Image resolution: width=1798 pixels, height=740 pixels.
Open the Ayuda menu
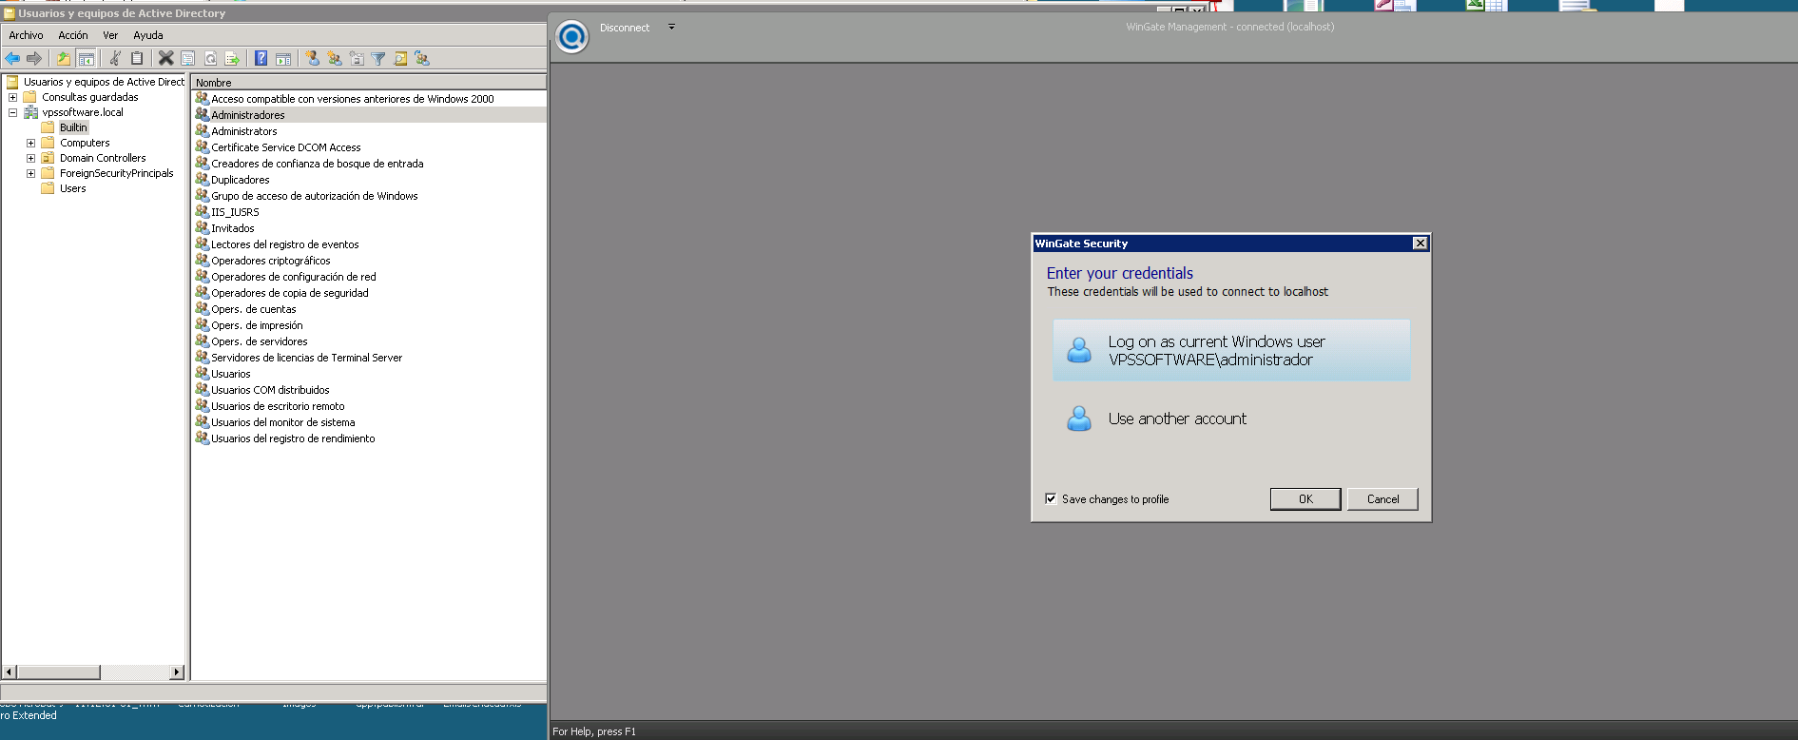(148, 35)
